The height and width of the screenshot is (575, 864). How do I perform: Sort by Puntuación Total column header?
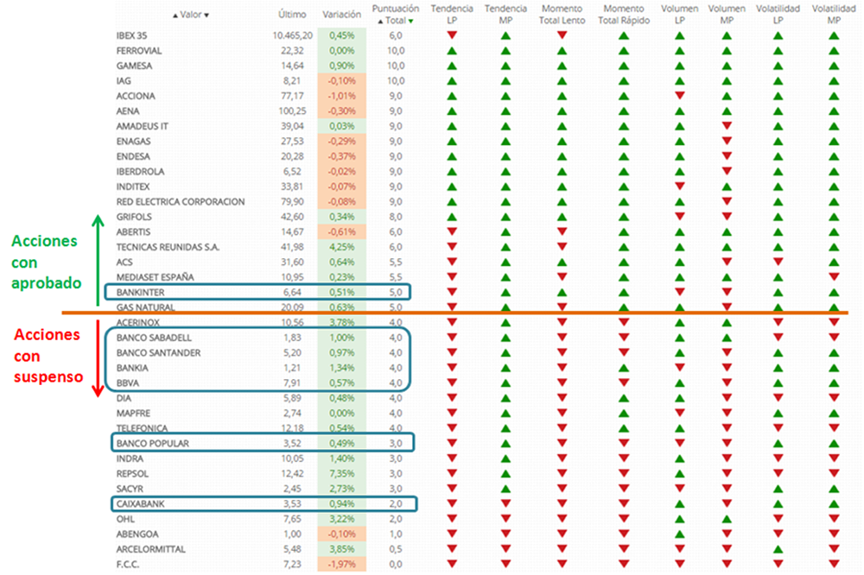tap(396, 15)
